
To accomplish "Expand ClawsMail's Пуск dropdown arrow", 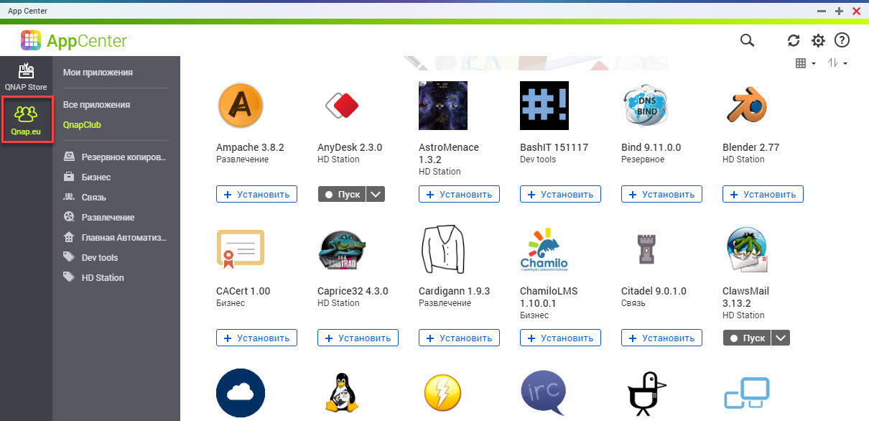I will [781, 338].
